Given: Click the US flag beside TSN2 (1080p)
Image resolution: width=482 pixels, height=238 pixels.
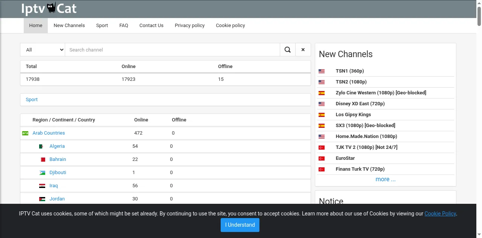Looking at the screenshot, I should point(322,82).
